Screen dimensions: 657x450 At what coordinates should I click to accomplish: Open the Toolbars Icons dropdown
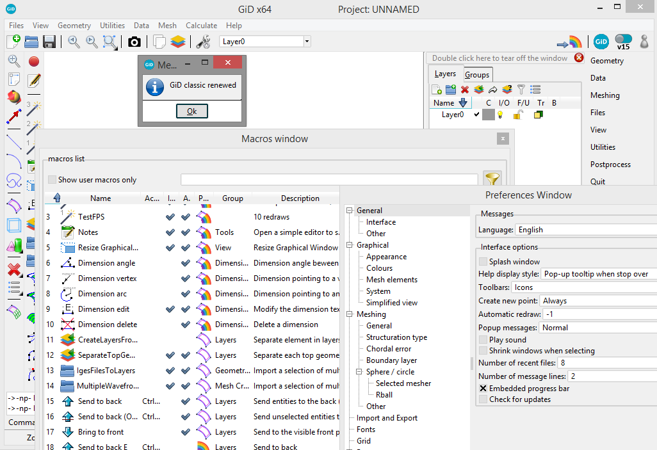584,287
